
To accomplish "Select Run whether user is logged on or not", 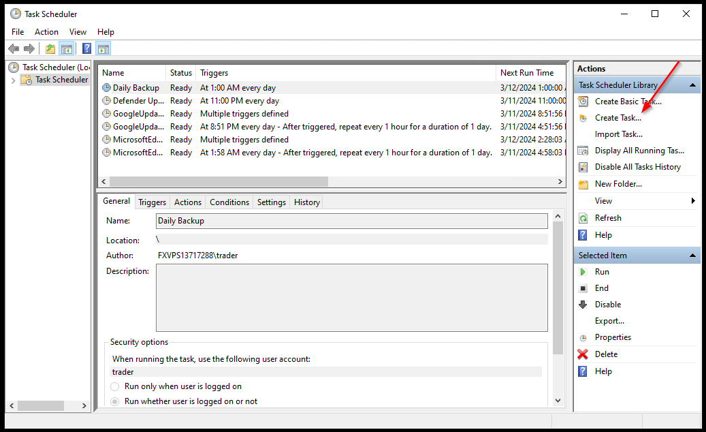I will coord(115,401).
